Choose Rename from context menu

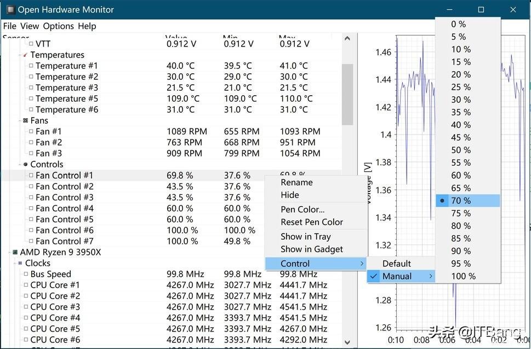tap(316, 182)
